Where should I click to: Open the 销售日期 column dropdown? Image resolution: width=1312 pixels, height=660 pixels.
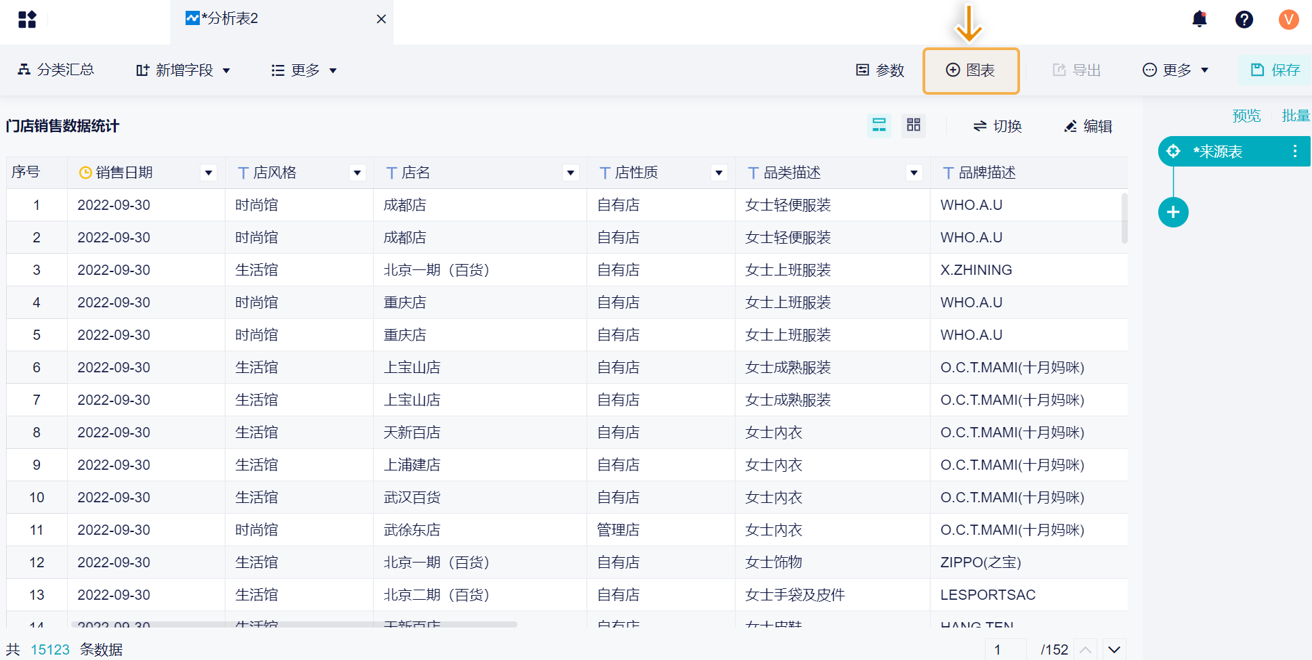209,173
